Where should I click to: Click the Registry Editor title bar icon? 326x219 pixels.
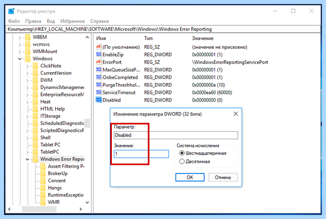(11, 11)
